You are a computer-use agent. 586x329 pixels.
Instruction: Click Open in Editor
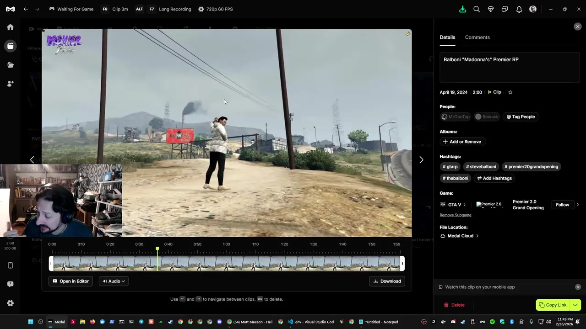(71, 281)
